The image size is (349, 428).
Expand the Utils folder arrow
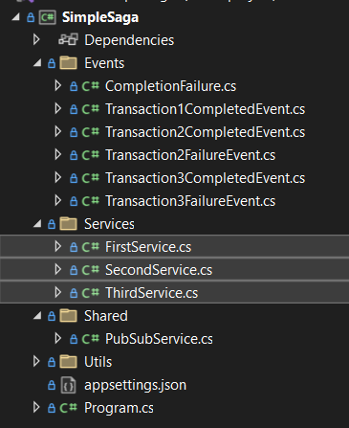click(x=36, y=362)
